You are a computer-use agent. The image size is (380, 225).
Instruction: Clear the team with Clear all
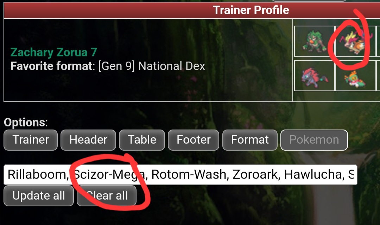click(x=107, y=196)
